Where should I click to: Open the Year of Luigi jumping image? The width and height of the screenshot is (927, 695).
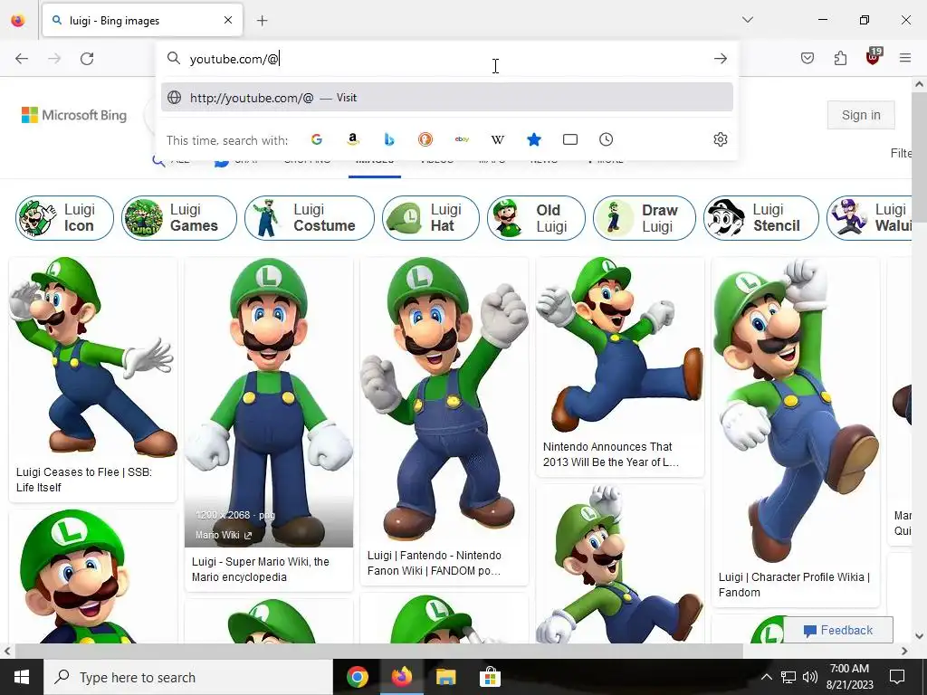[619, 345]
